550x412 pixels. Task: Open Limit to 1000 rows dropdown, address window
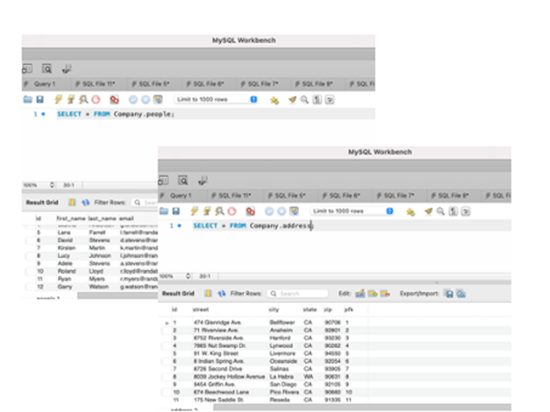coord(353,211)
